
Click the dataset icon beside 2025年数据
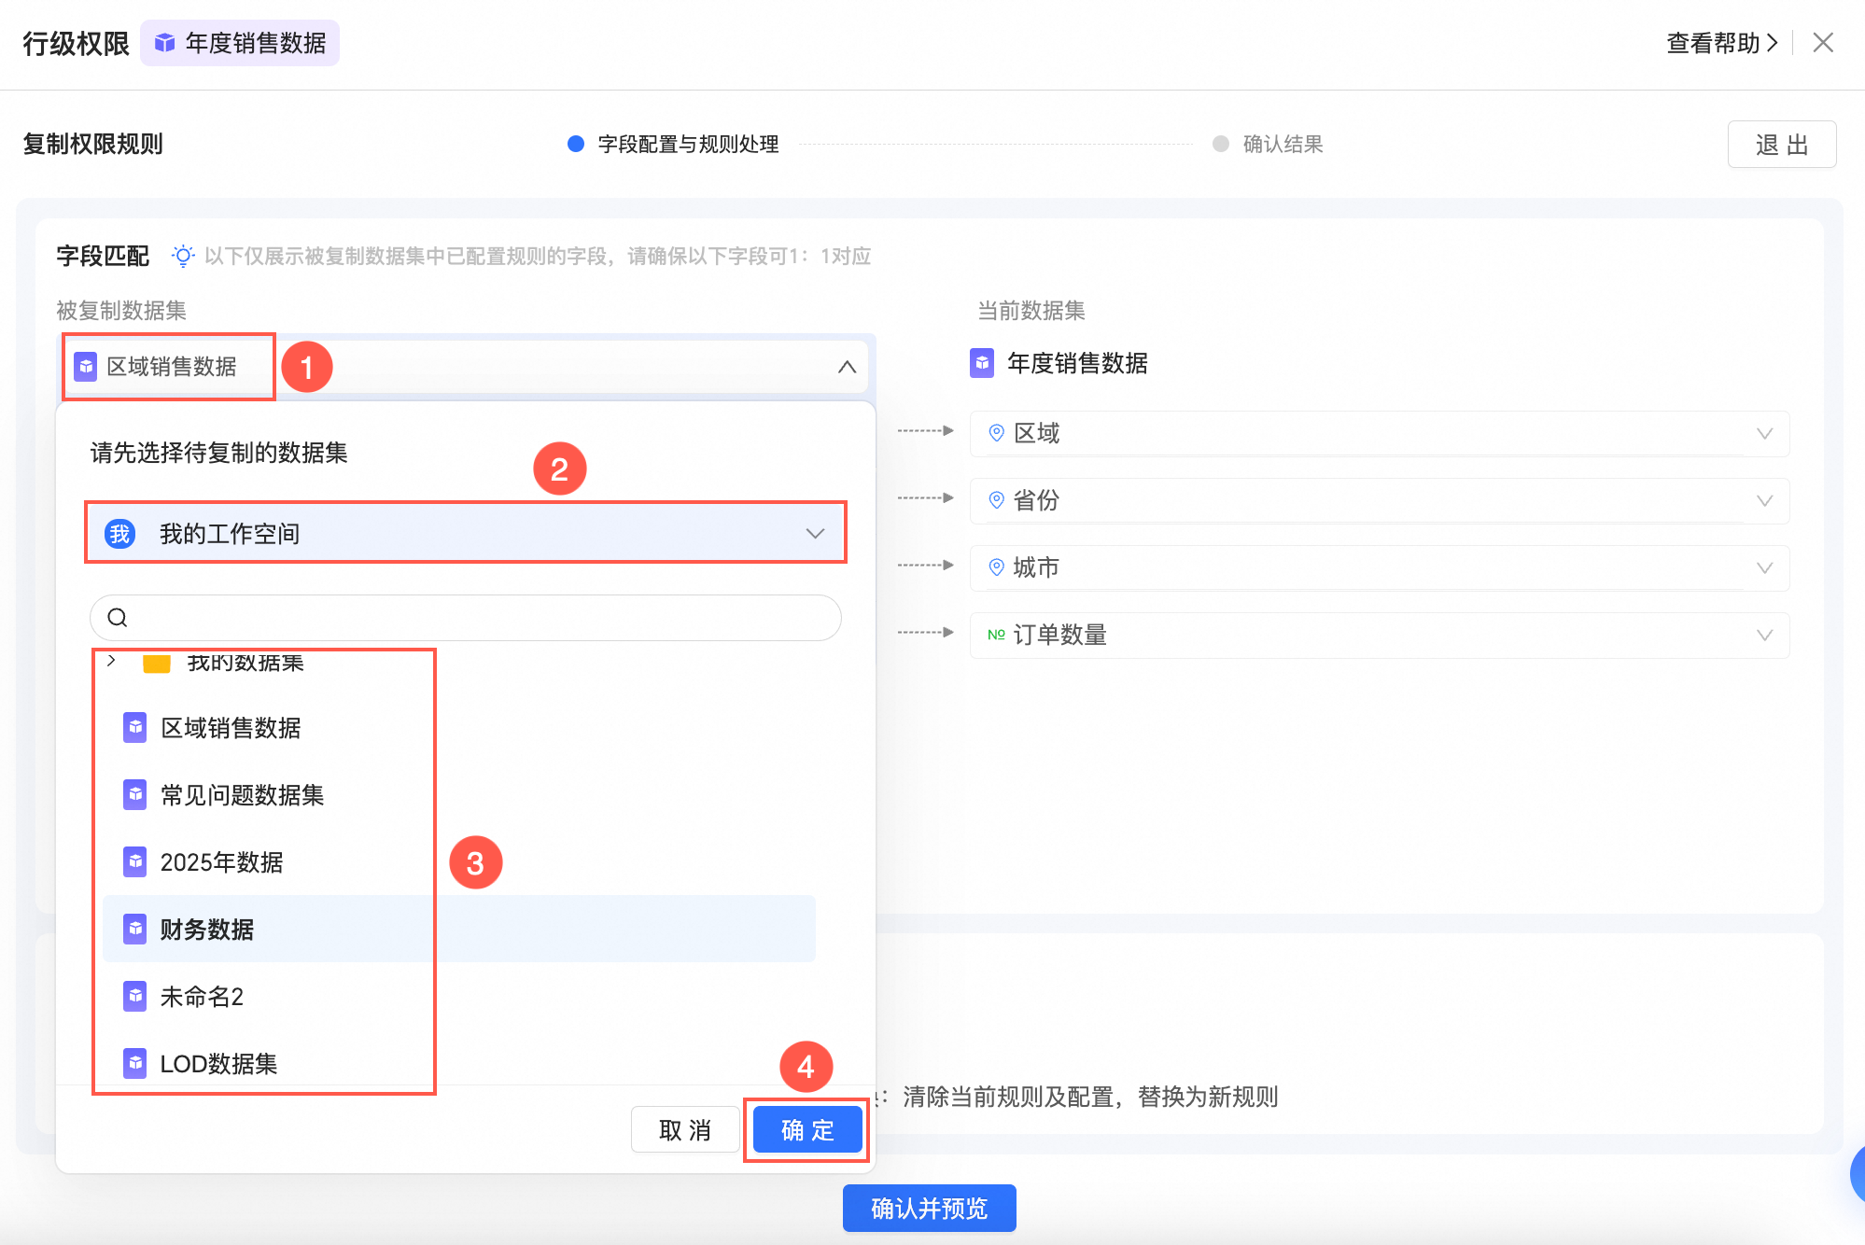pyautogui.click(x=135, y=862)
